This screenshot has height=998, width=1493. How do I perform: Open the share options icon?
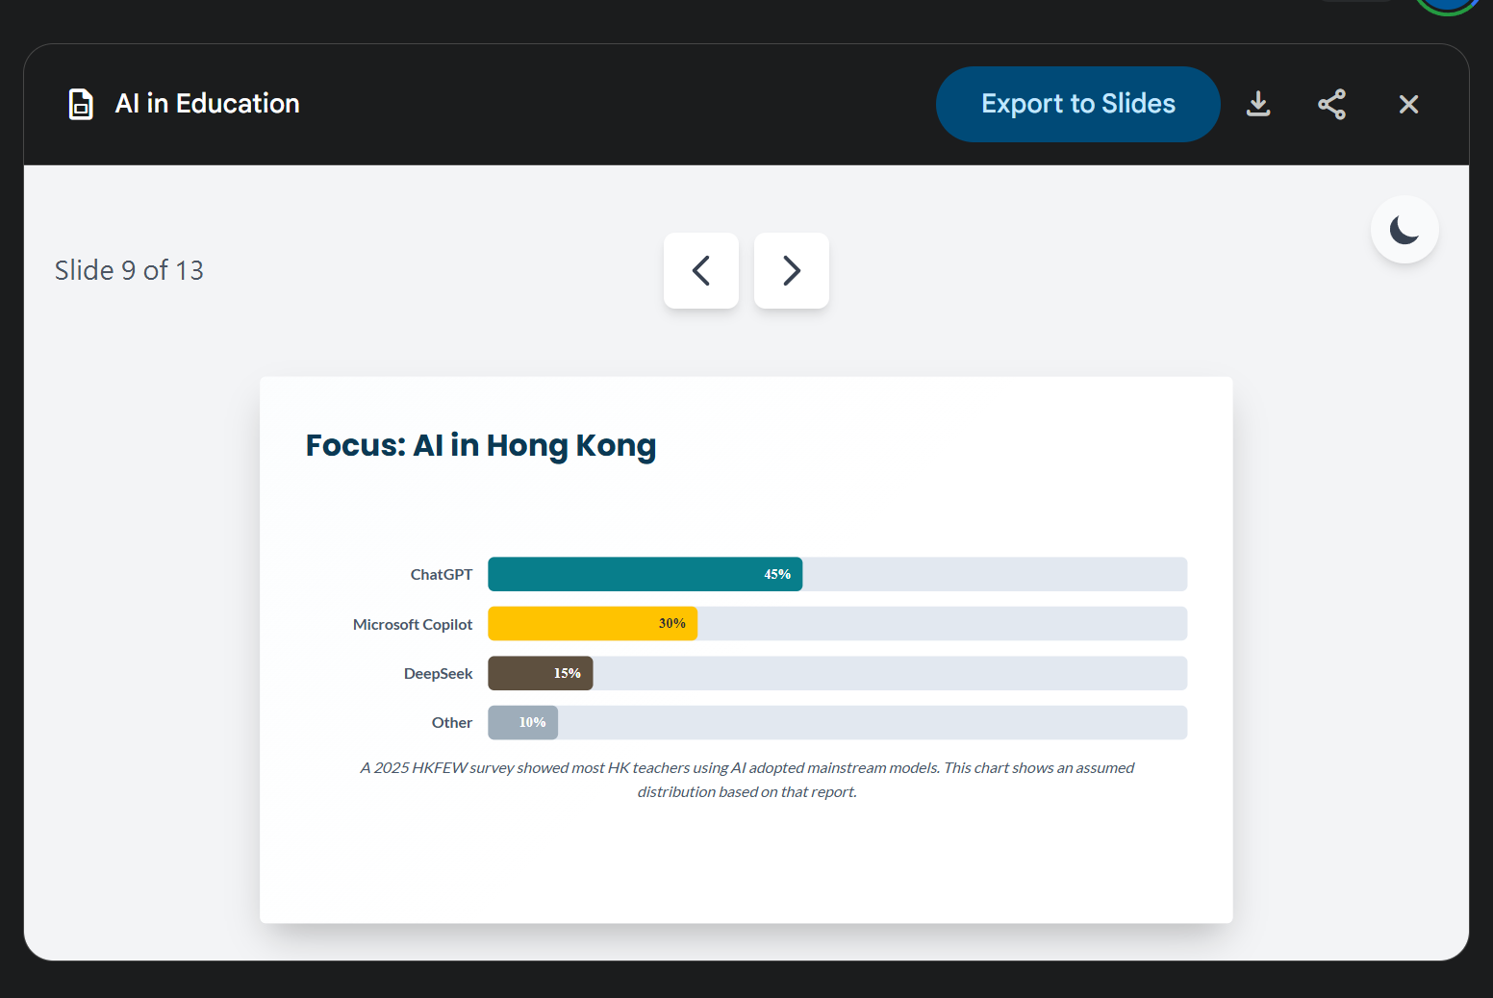1331,104
